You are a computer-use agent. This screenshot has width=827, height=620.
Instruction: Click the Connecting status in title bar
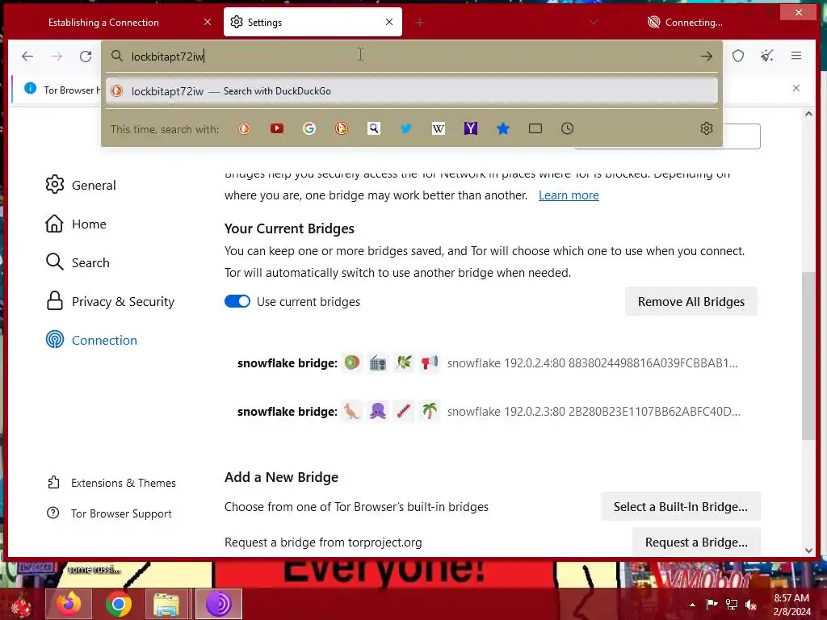pos(685,22)
